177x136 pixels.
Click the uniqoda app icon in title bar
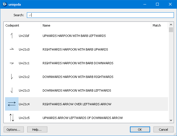coord(4,4)
